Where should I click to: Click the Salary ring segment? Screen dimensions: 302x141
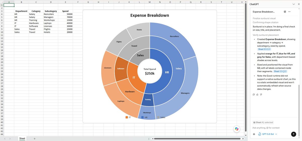(179, 69)
